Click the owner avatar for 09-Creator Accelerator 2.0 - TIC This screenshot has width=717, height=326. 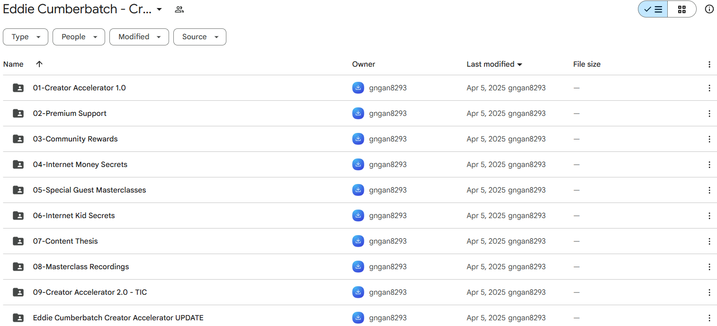pos(358,292)
